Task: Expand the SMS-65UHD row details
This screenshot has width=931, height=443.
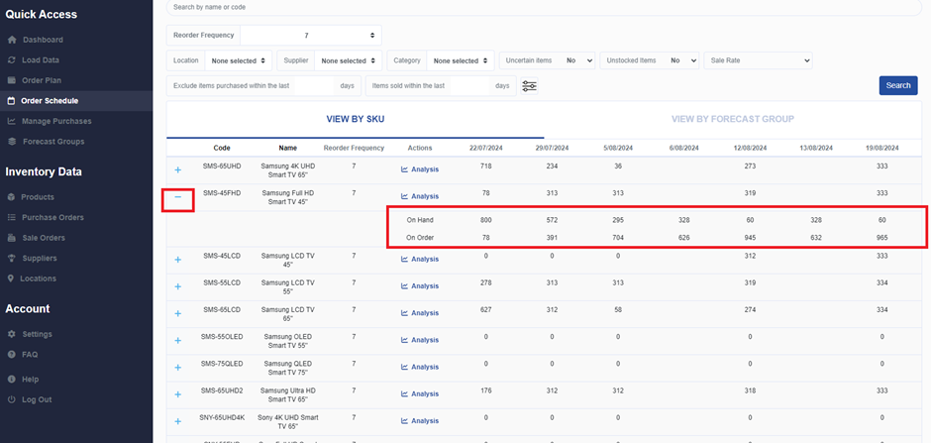Action: [178, 170]
